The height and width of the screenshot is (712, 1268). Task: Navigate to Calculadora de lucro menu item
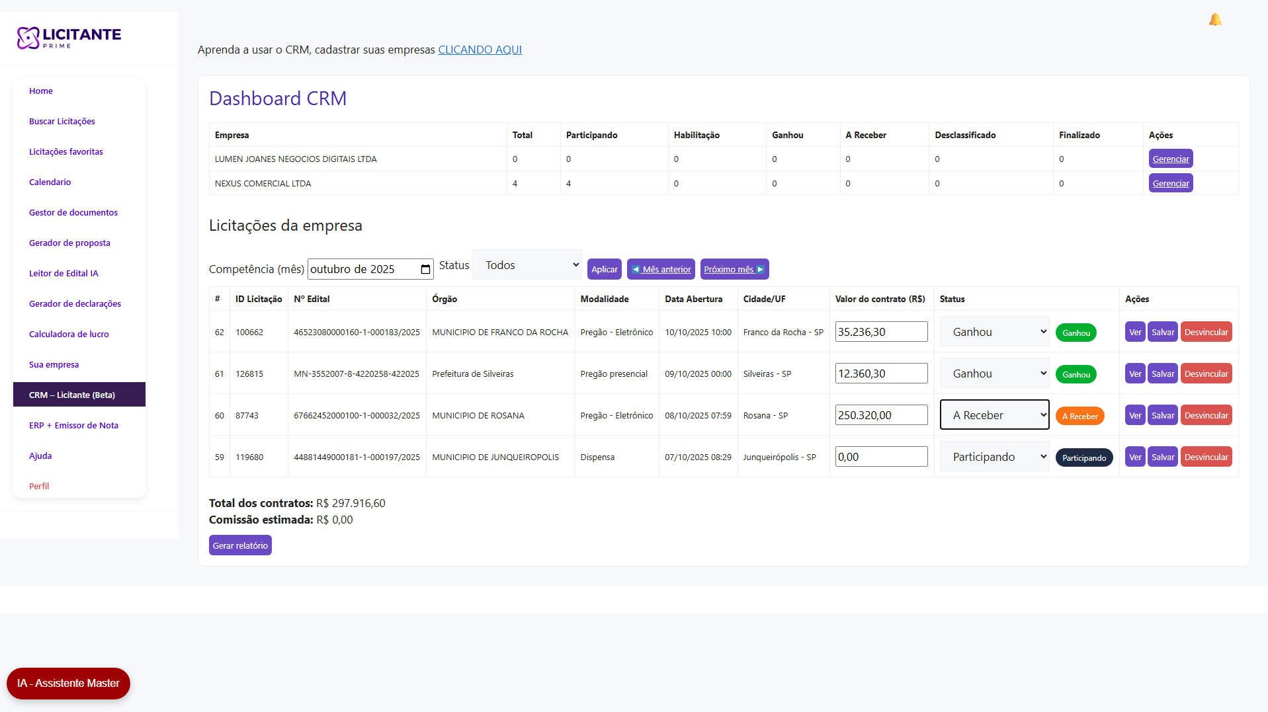(69, 335)
